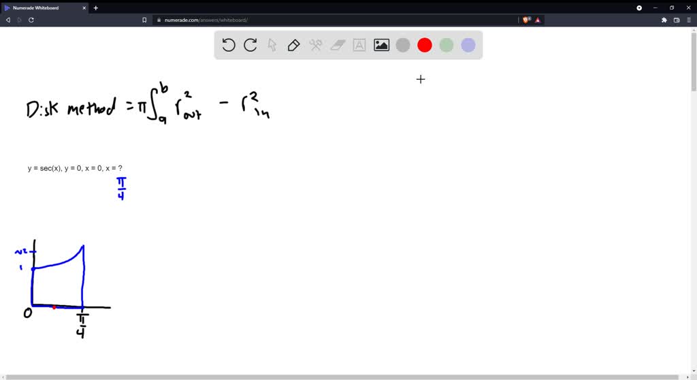This screenshot has width=697, height=380.
Task: Open the crossed tools shapes icon
Action: (316, 46)
